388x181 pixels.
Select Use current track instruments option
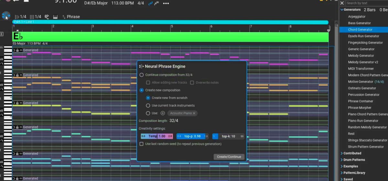coord(148,106)
